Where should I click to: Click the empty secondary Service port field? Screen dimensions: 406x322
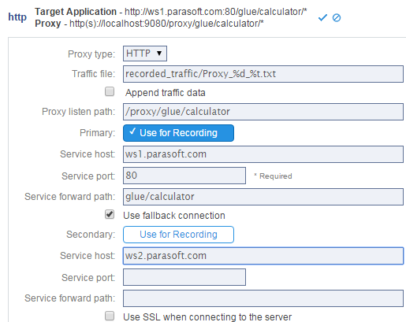(184, 277)
